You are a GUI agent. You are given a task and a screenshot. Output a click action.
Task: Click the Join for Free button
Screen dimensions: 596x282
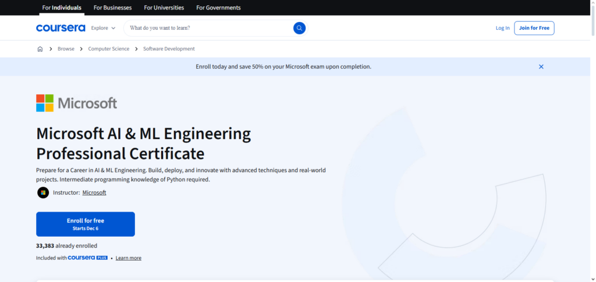click(534, 28)
